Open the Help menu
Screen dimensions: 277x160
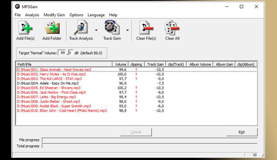coord(113,15)
